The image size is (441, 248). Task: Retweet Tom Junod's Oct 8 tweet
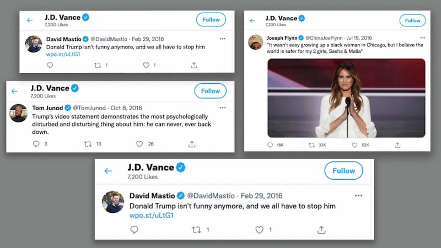coord(87,144)
